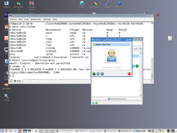Screen dimensions: 177x133
Task: Select the Shell tab in Konsole
Action: pyautogui.click(x=18, y=81)
